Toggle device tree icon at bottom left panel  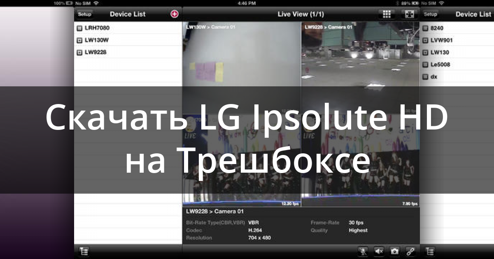click(x=84, y=251)
